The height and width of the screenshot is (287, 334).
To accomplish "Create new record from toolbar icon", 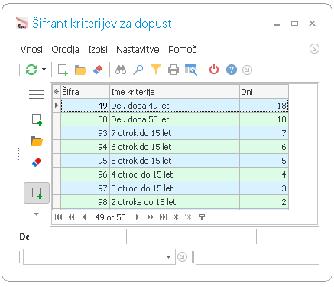I will [x=63, y=70].
